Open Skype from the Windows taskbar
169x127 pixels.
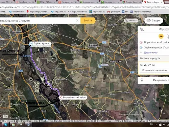click(6, 125)
